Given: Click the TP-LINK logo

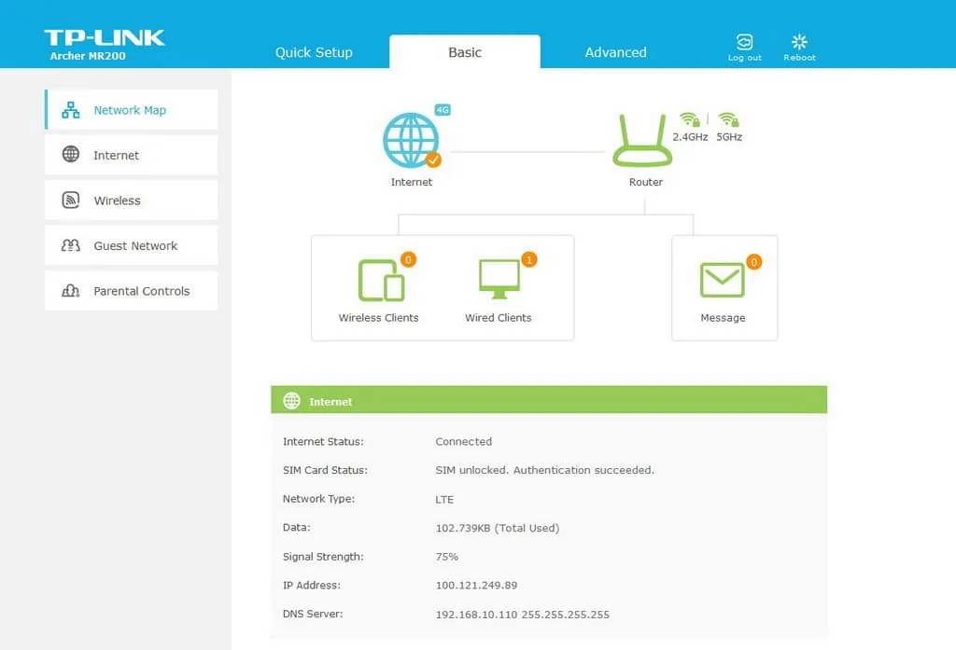Looking at the screenshot, I should (x=105, y=39).
